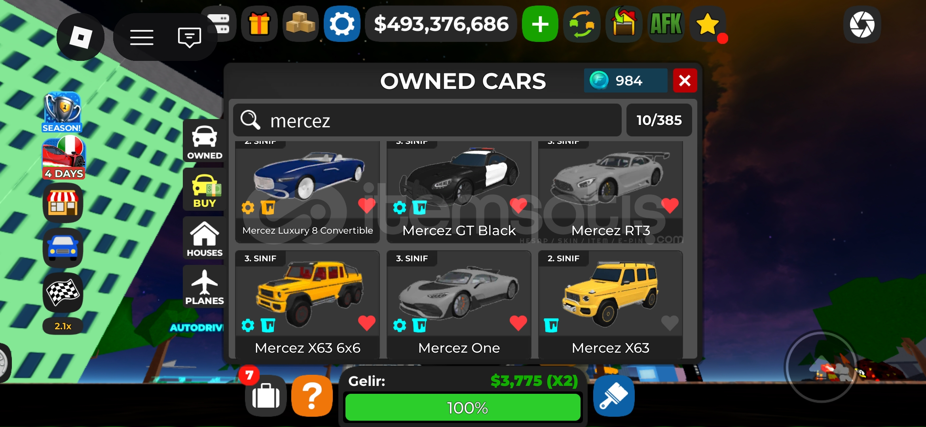Screen dimensions: 926x427
Task: Open the blue settings gear icon
Action: 342,24
